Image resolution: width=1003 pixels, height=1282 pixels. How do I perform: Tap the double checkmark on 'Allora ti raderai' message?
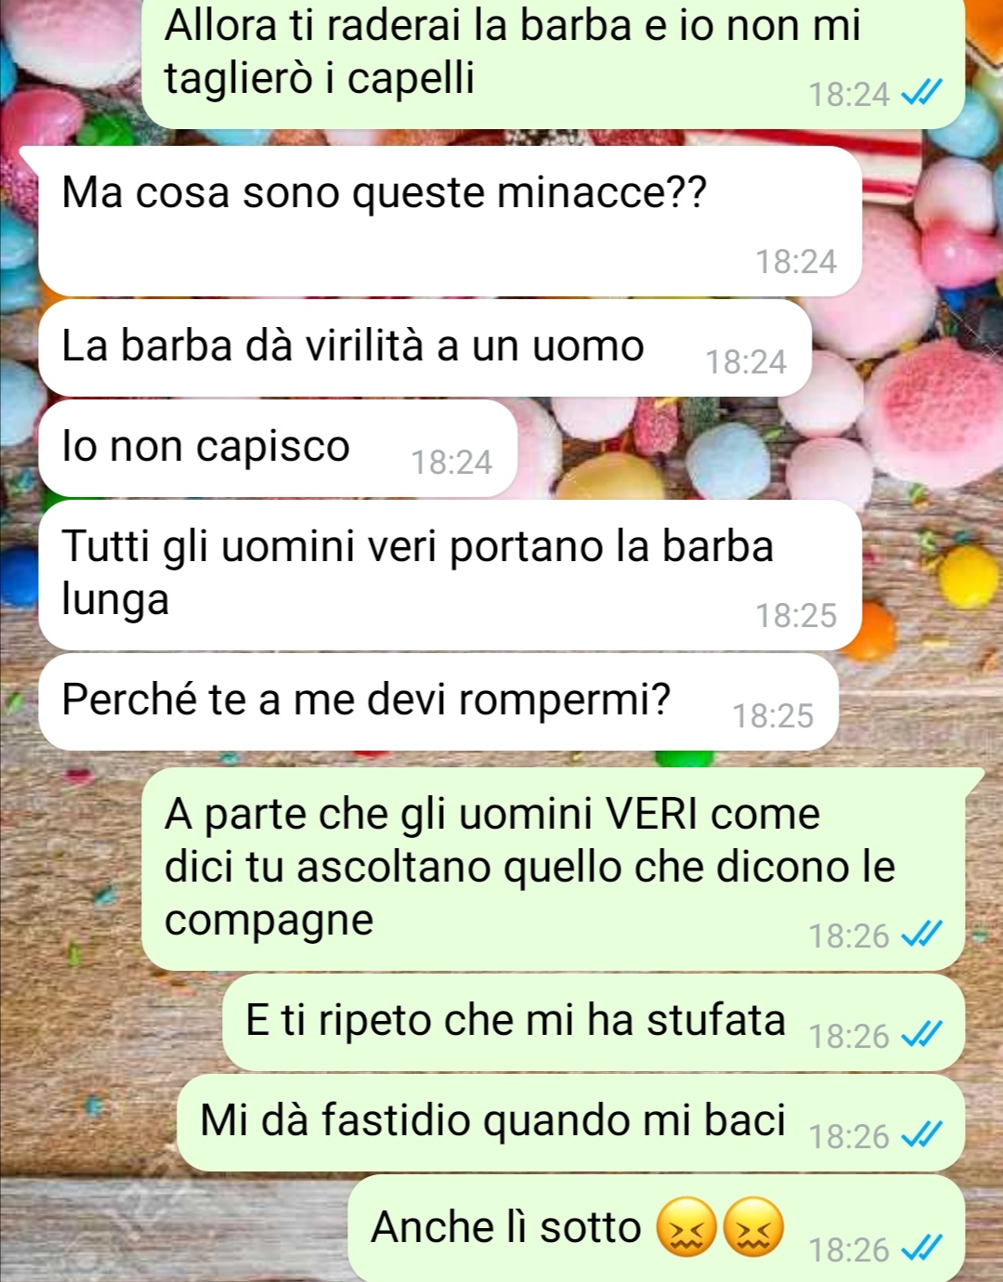(922, 93)
